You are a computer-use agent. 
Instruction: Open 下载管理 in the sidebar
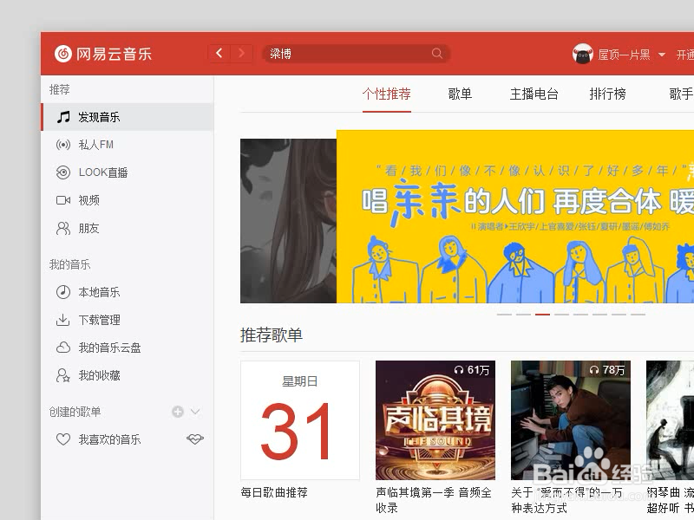click(x=128, y=320)
